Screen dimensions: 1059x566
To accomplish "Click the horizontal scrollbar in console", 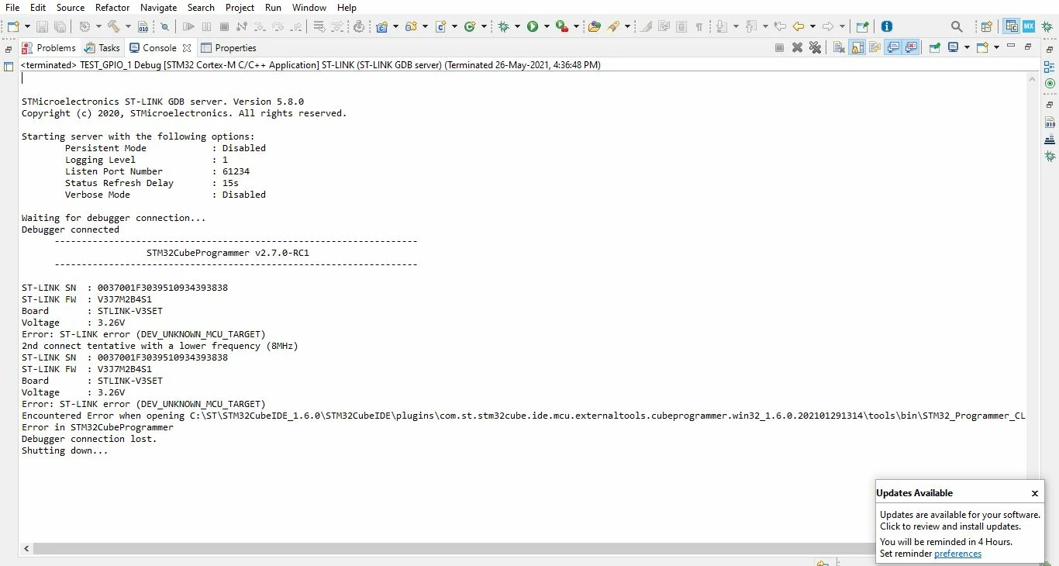I will (x=454, y=548).
